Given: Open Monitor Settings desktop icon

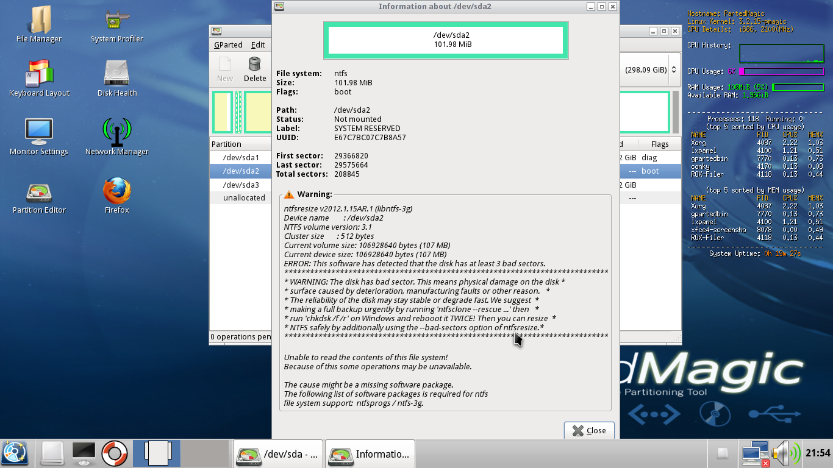Looking at the screenshot, I should 39,137.
